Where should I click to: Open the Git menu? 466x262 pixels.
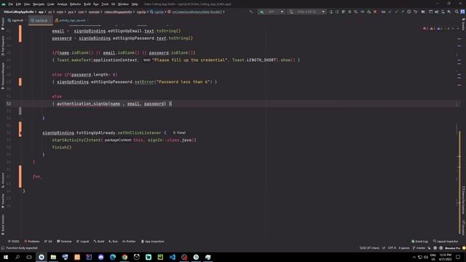[114, 4]
